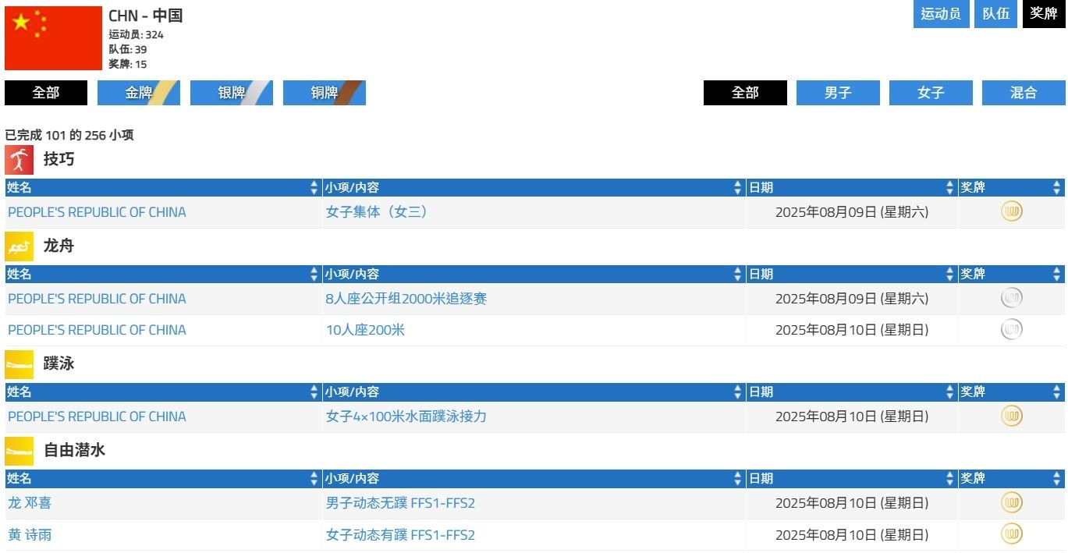Click the Freediving (自由潜水) sport icon
The image size is (1068, 553).
[19, 451]
